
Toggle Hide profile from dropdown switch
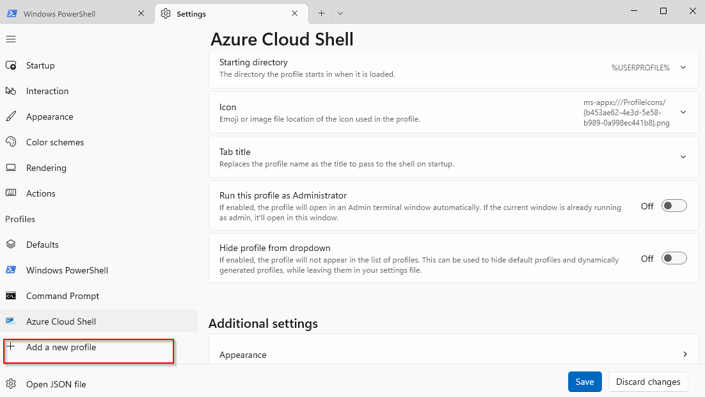coord(674,258)
